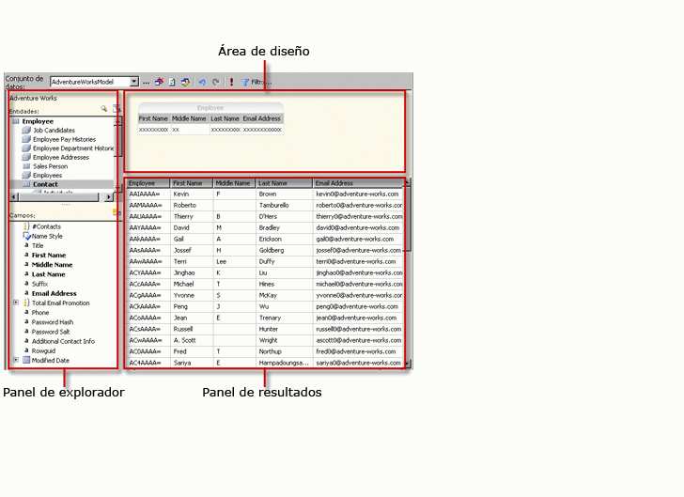Screen dimensions: 684x497
Task: Click the results panel scroll-down arrow
Action: pyautogui.click(x=408, y=363)
